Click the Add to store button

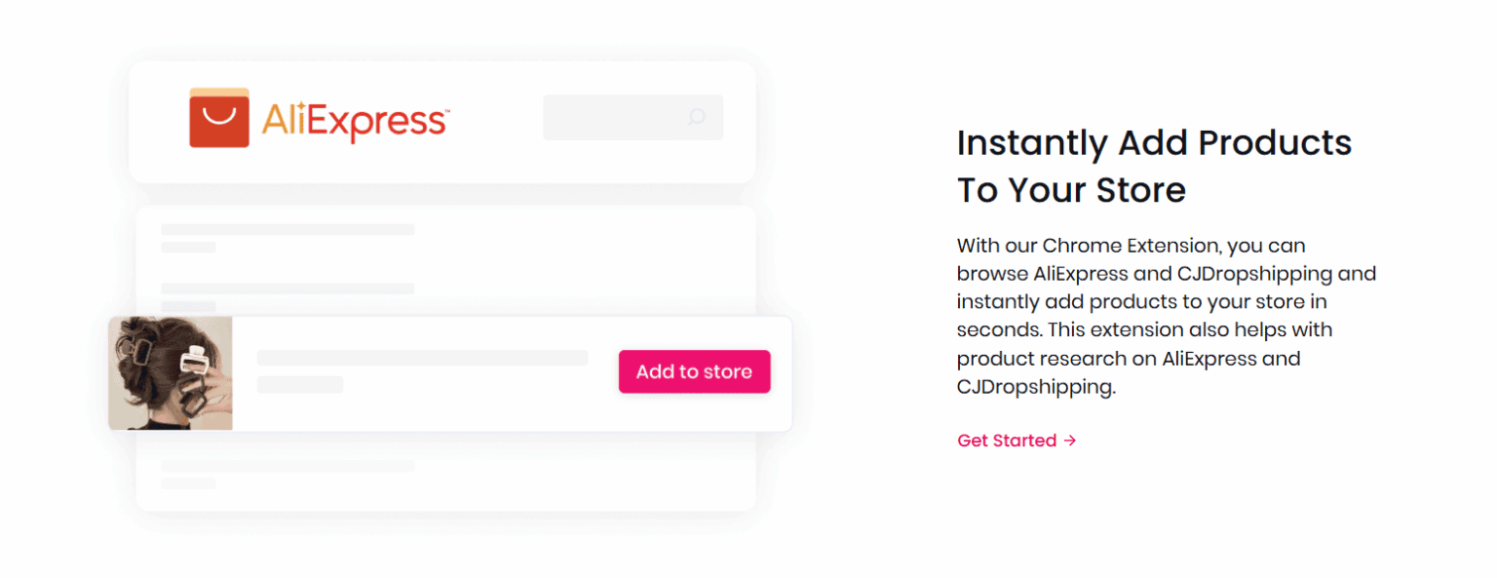click(x=694, y=371)
